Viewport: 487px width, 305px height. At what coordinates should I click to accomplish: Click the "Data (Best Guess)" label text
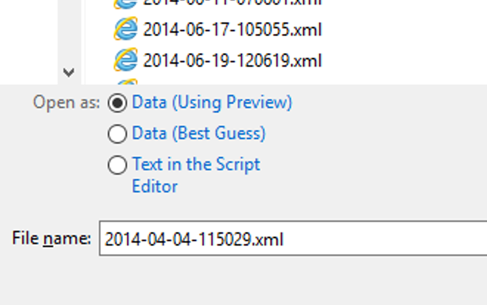(x=199, y=134)
